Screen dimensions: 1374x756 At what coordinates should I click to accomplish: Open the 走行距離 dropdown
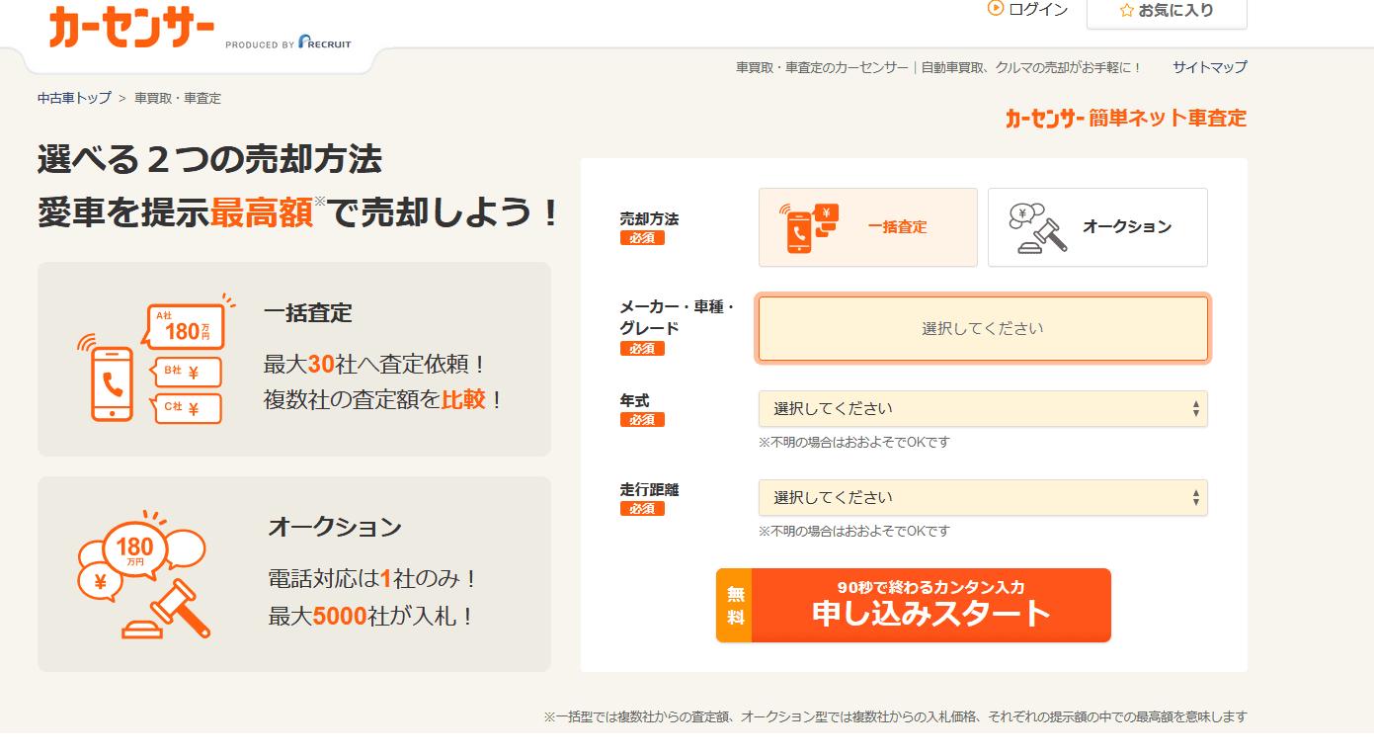point(982,497)
